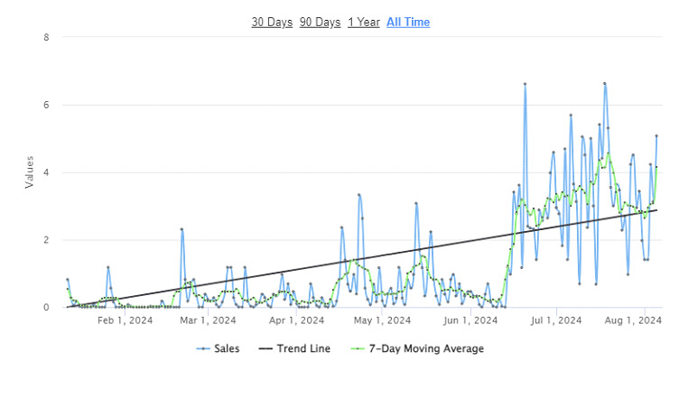
Task: Click the Sales spike in mid-May
Action: coord(416,203)
